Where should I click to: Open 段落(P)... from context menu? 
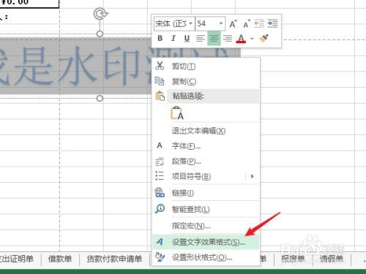pos(206,161)
